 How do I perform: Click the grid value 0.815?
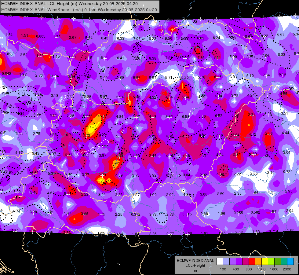click(187, 214)
